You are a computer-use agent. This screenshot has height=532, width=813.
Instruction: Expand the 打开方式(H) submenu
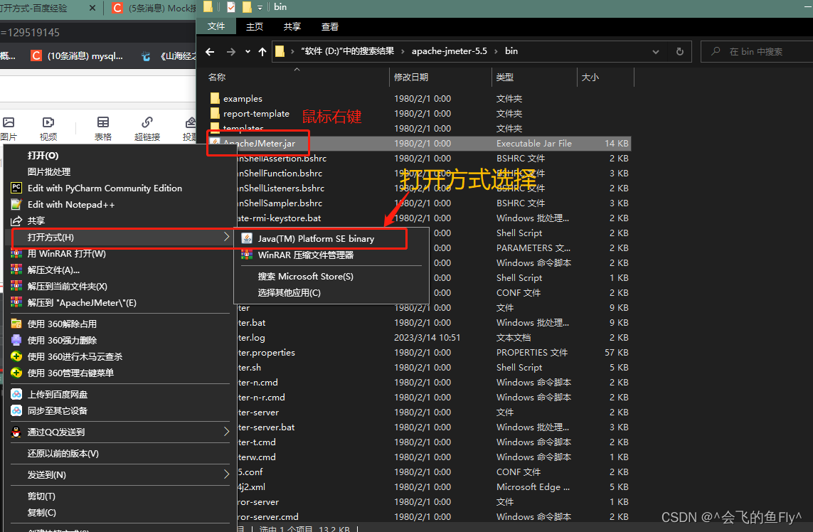[120, 237]
